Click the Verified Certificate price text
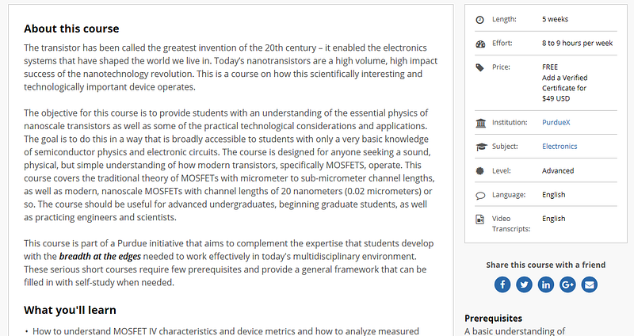Viewport: 634px width, 336px height. pyautogui.click(x=564, y=88)
